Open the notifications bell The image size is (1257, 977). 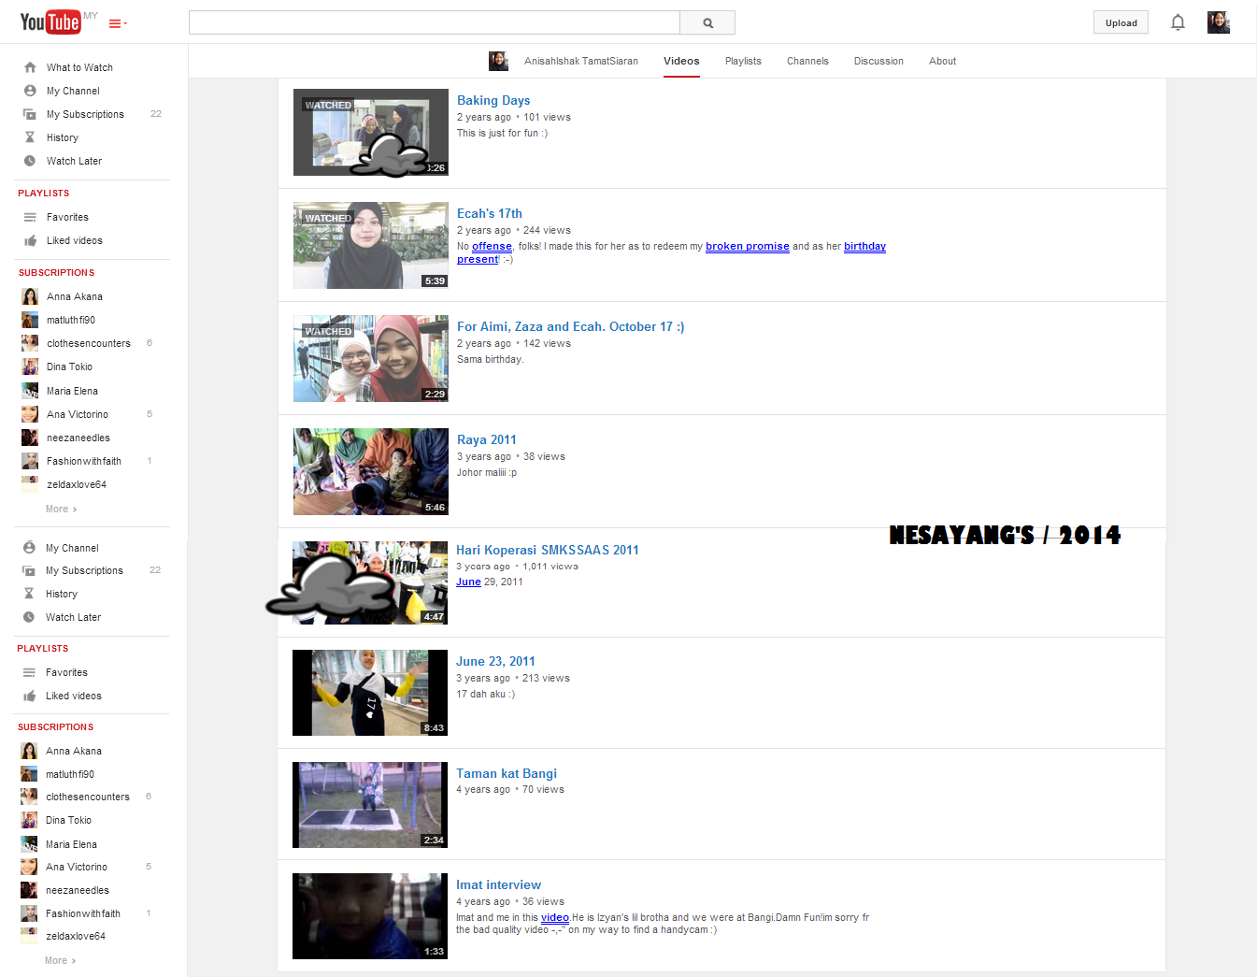[x=1178, y=22]
